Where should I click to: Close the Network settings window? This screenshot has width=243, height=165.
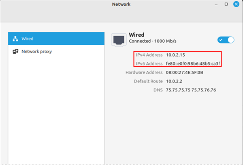pos(236,4)
